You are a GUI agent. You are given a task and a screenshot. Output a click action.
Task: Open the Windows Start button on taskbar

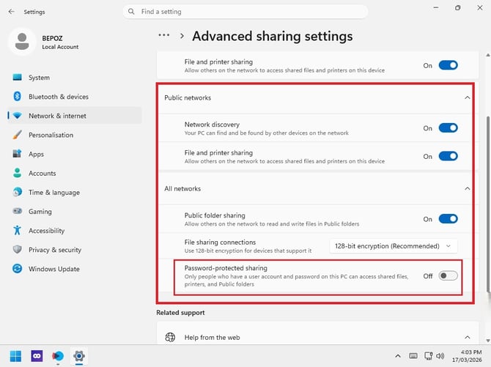click(15, 356)
